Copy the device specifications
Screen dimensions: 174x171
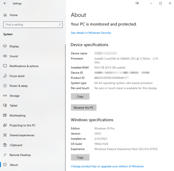click(80, 96)
